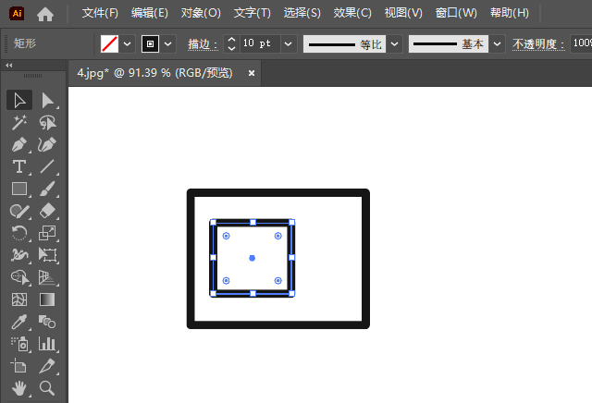592x403 pixels.
Task: Expand the brush definition dropdown arrow
Action: pos(498,44)
